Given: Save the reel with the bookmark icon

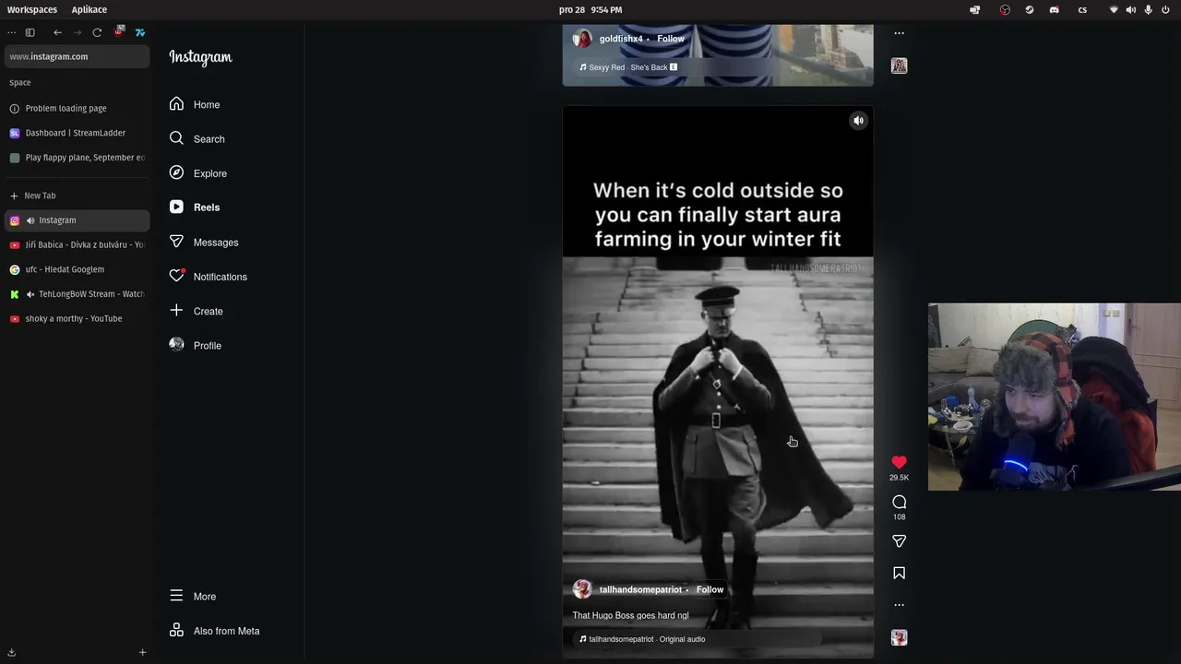Looking at the screenshot, I should pyautogui.click(x=899, y=574).
